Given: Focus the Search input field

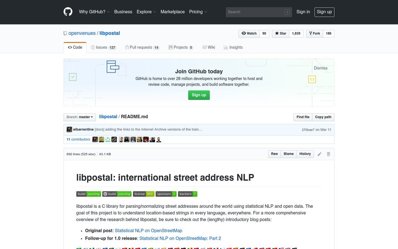Looking at the screenshot, I should click(x=259, y=12).
